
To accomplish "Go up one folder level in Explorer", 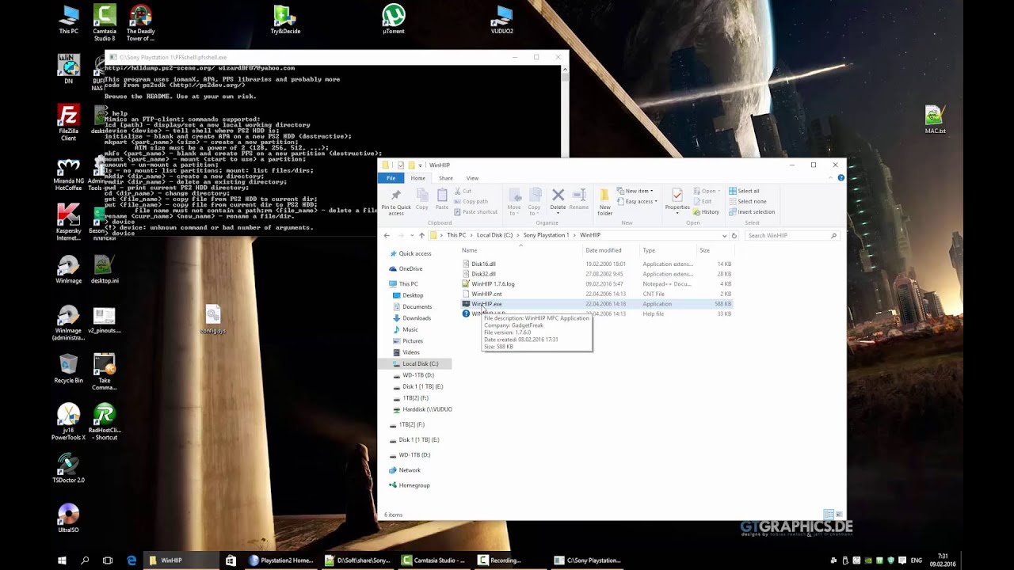I will click(x=421, y=235).
